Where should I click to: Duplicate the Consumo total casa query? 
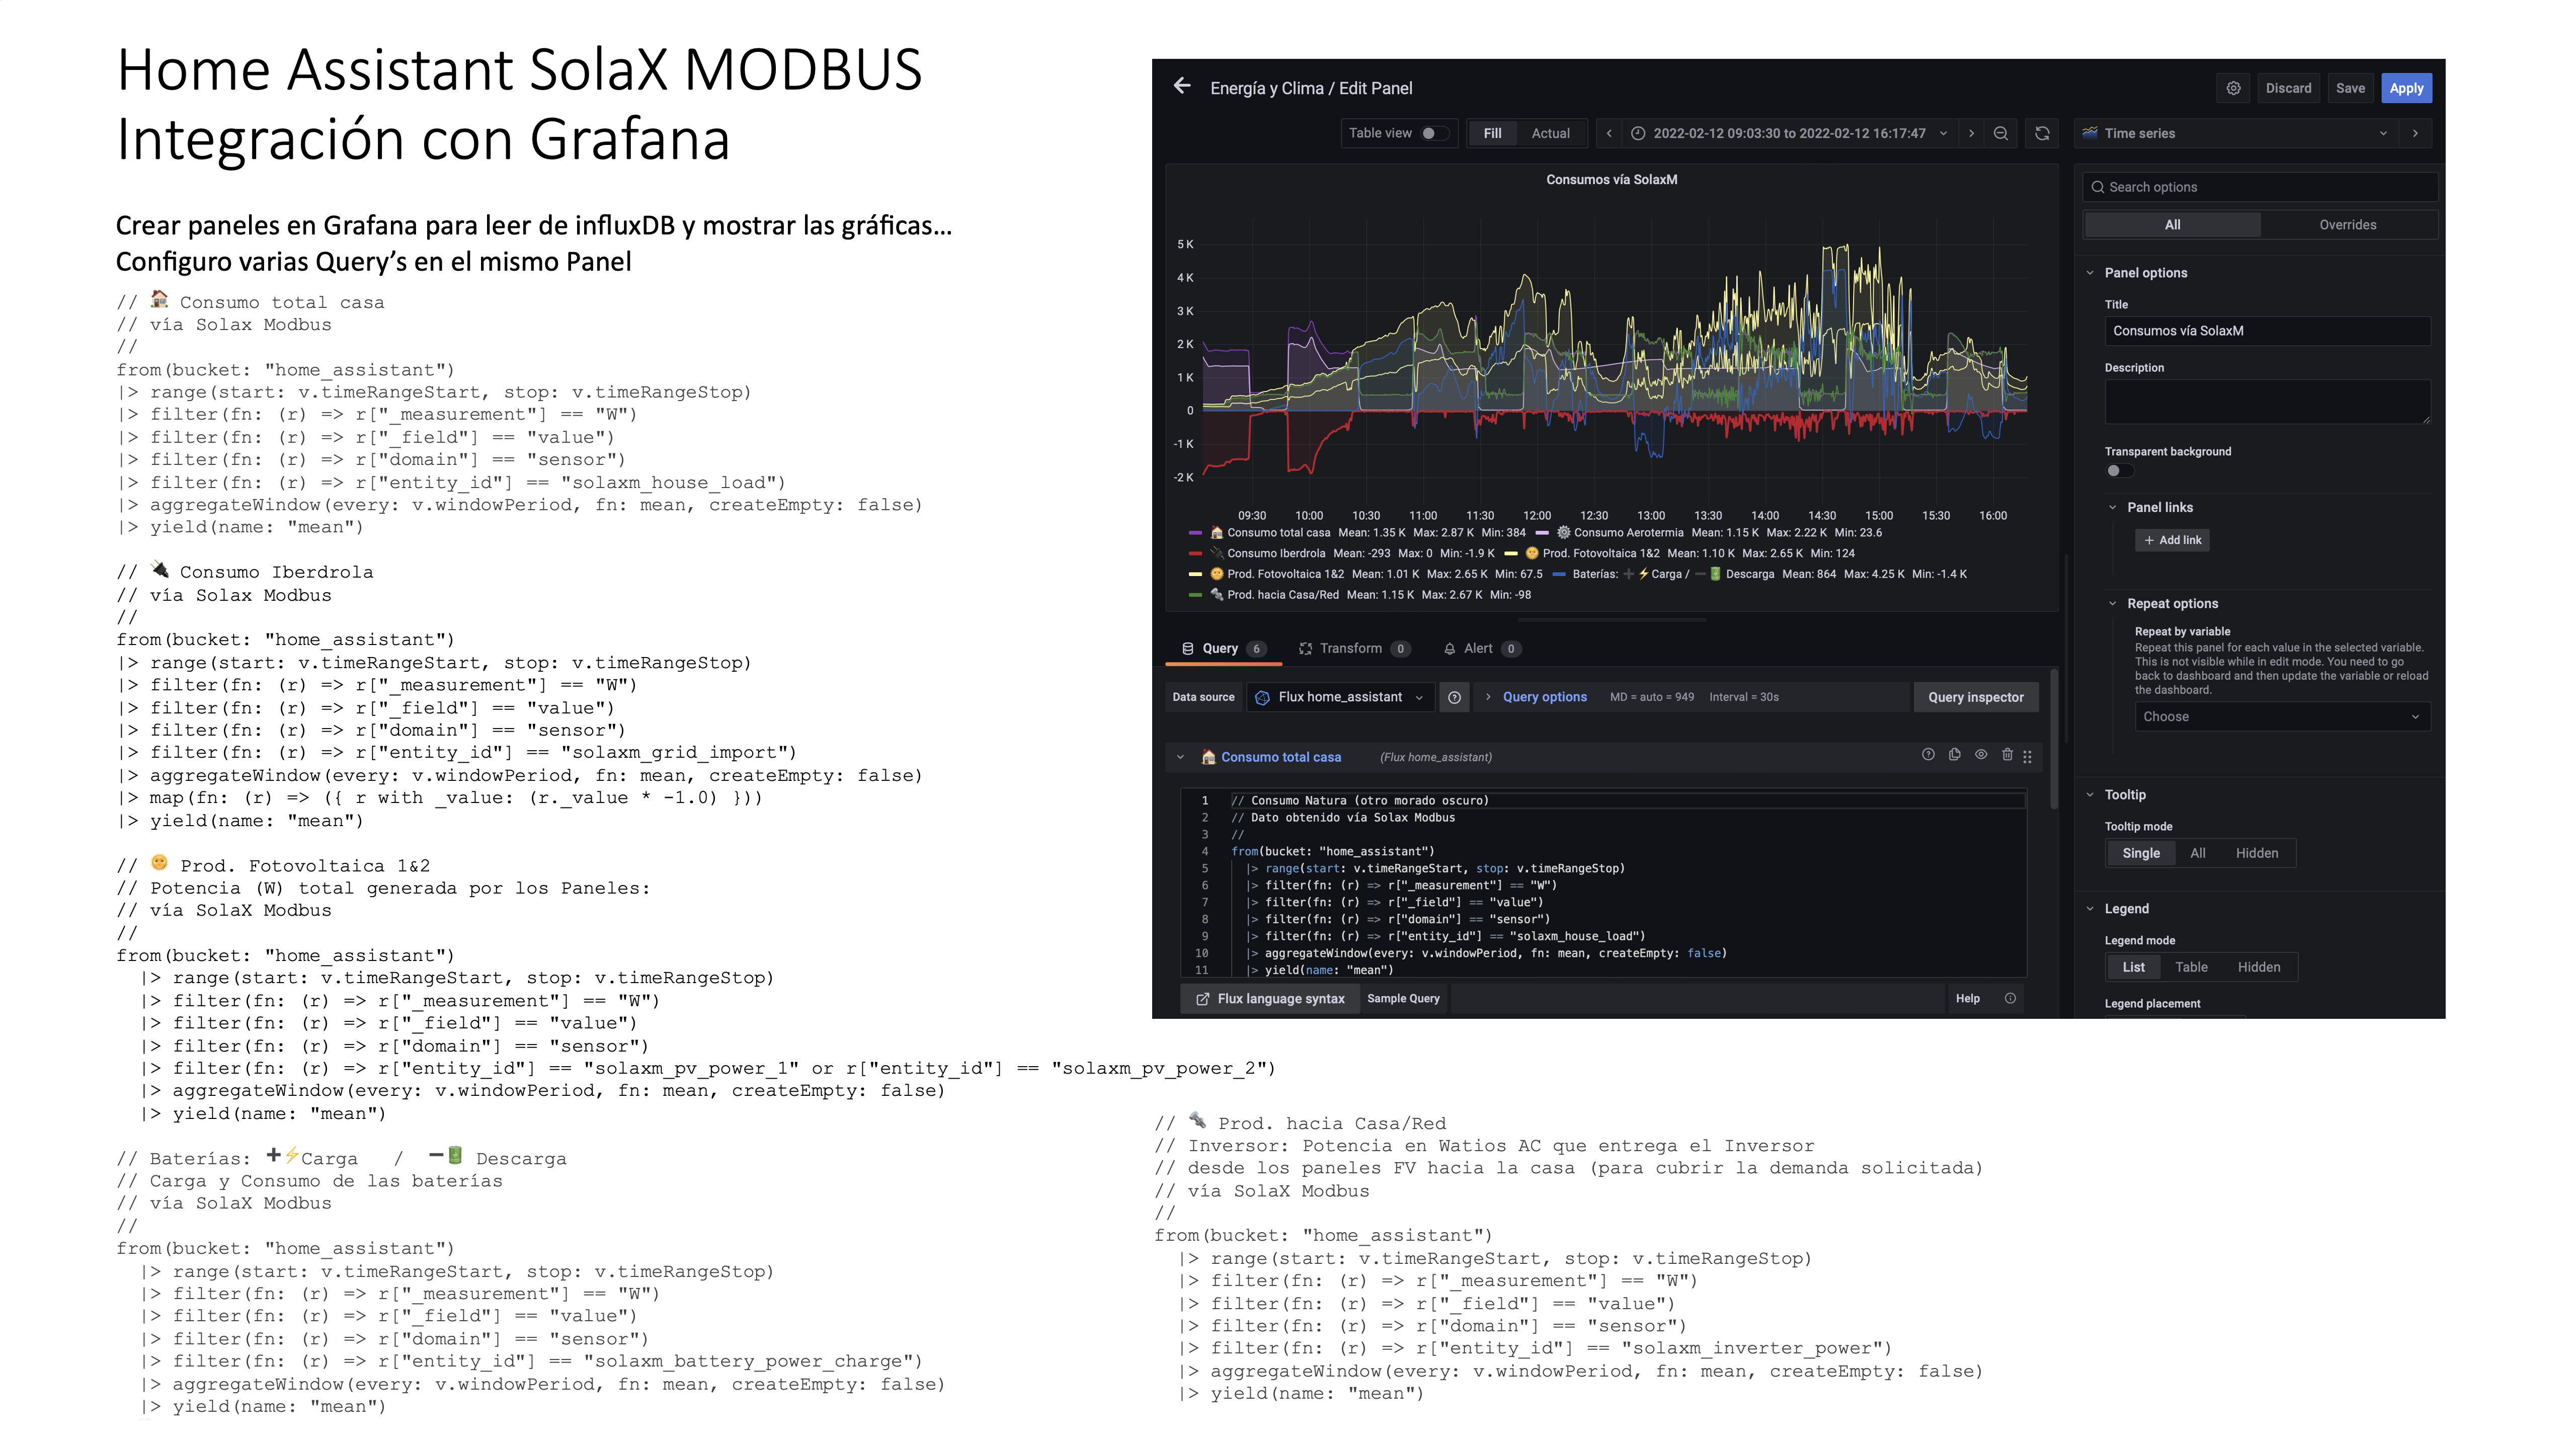[1954, 755]
